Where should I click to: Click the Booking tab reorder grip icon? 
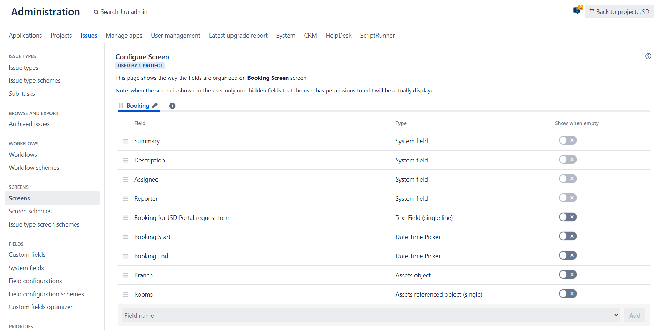(x=121, y=106)
